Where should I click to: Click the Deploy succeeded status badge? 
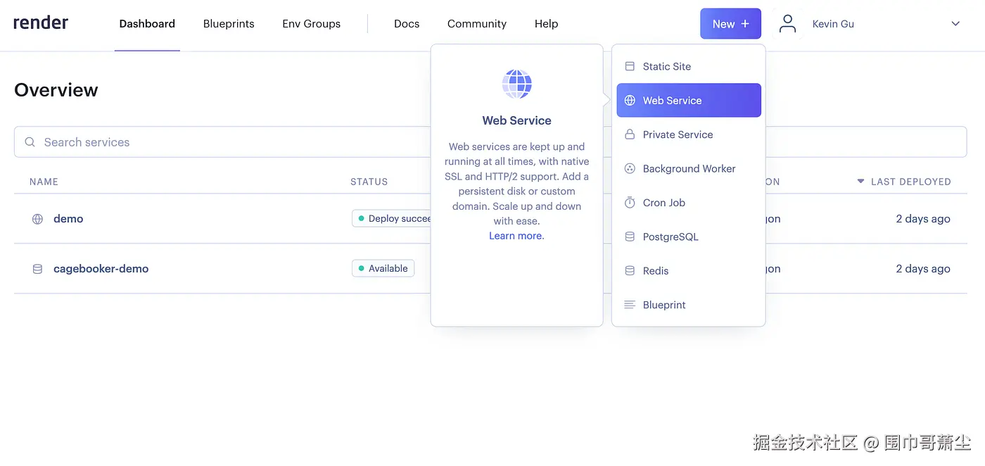tap(391, 219)
